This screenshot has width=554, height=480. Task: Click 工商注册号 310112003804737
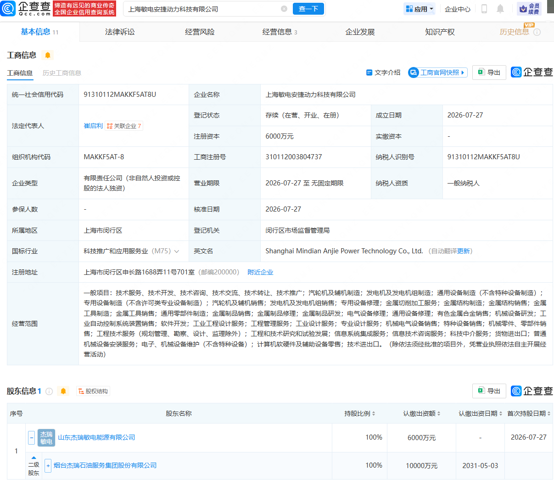pyautogui.click(x=294, y=157)
